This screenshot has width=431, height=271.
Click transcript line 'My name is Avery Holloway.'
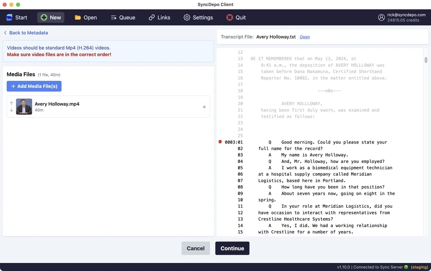[314, 155]
